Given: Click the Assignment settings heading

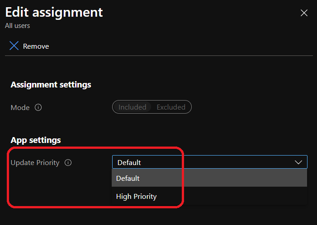Looking at the screenshot, I should point(51,84).
